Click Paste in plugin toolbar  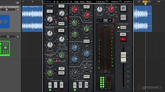coord(82,2)
